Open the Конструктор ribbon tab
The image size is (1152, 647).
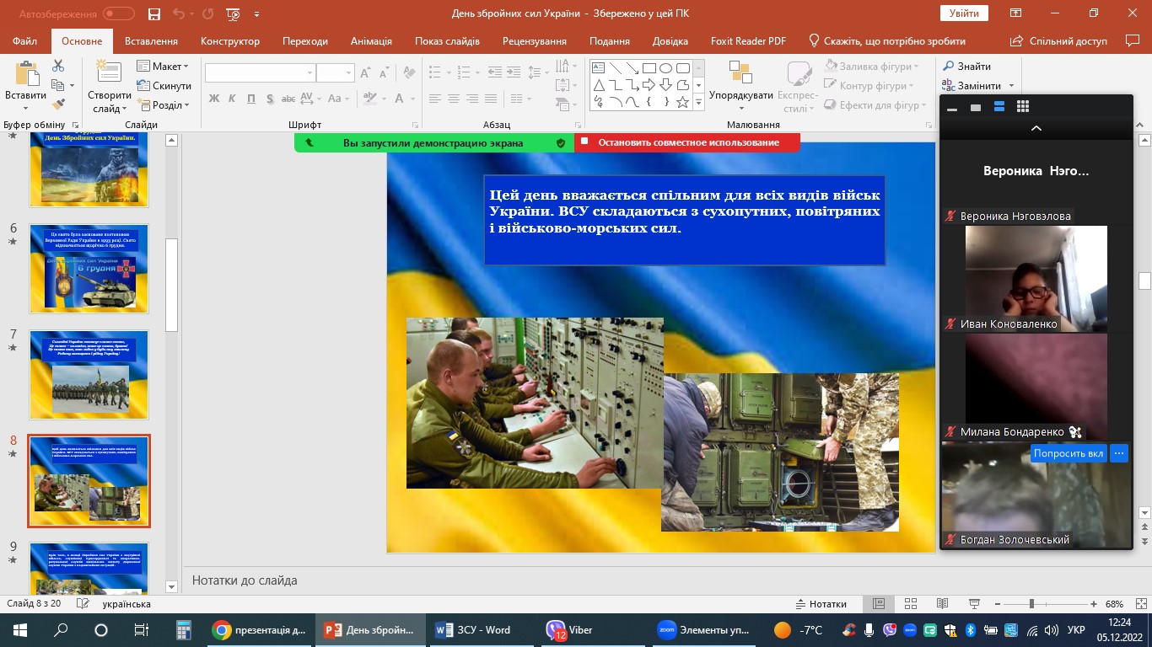(230, 41)
